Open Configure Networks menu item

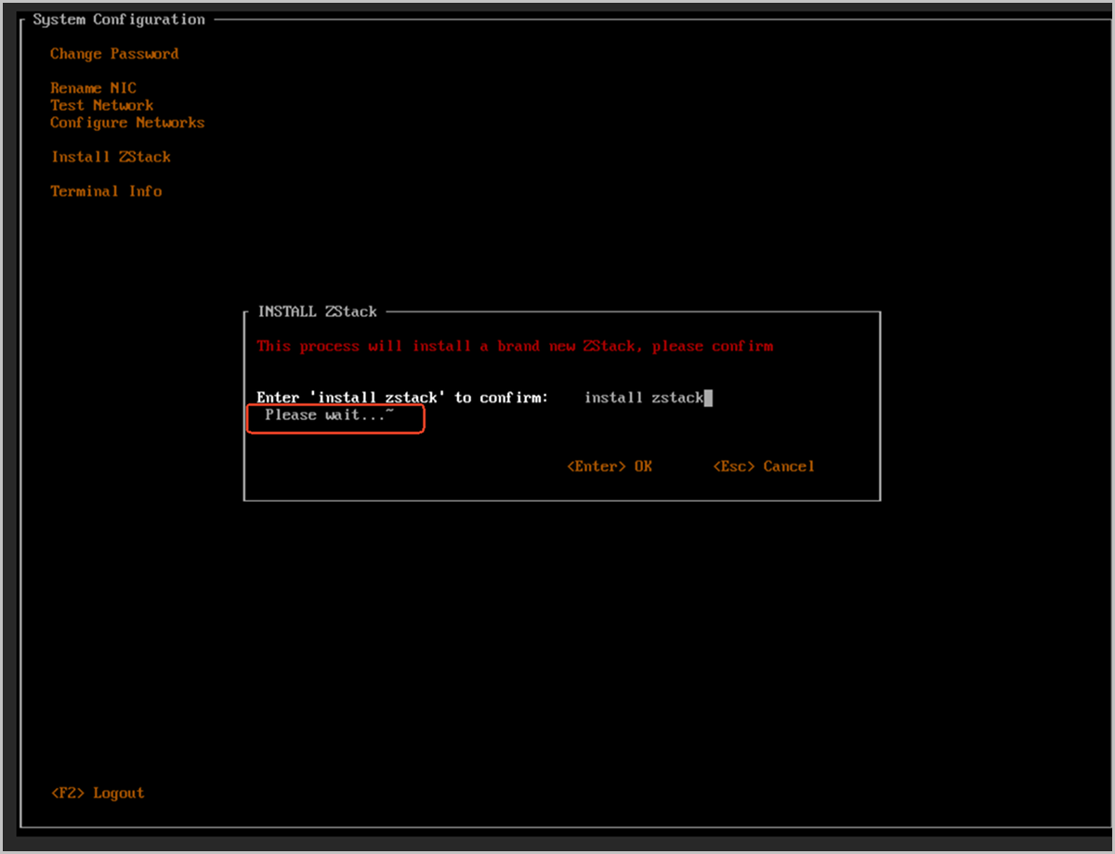point(127,123)
